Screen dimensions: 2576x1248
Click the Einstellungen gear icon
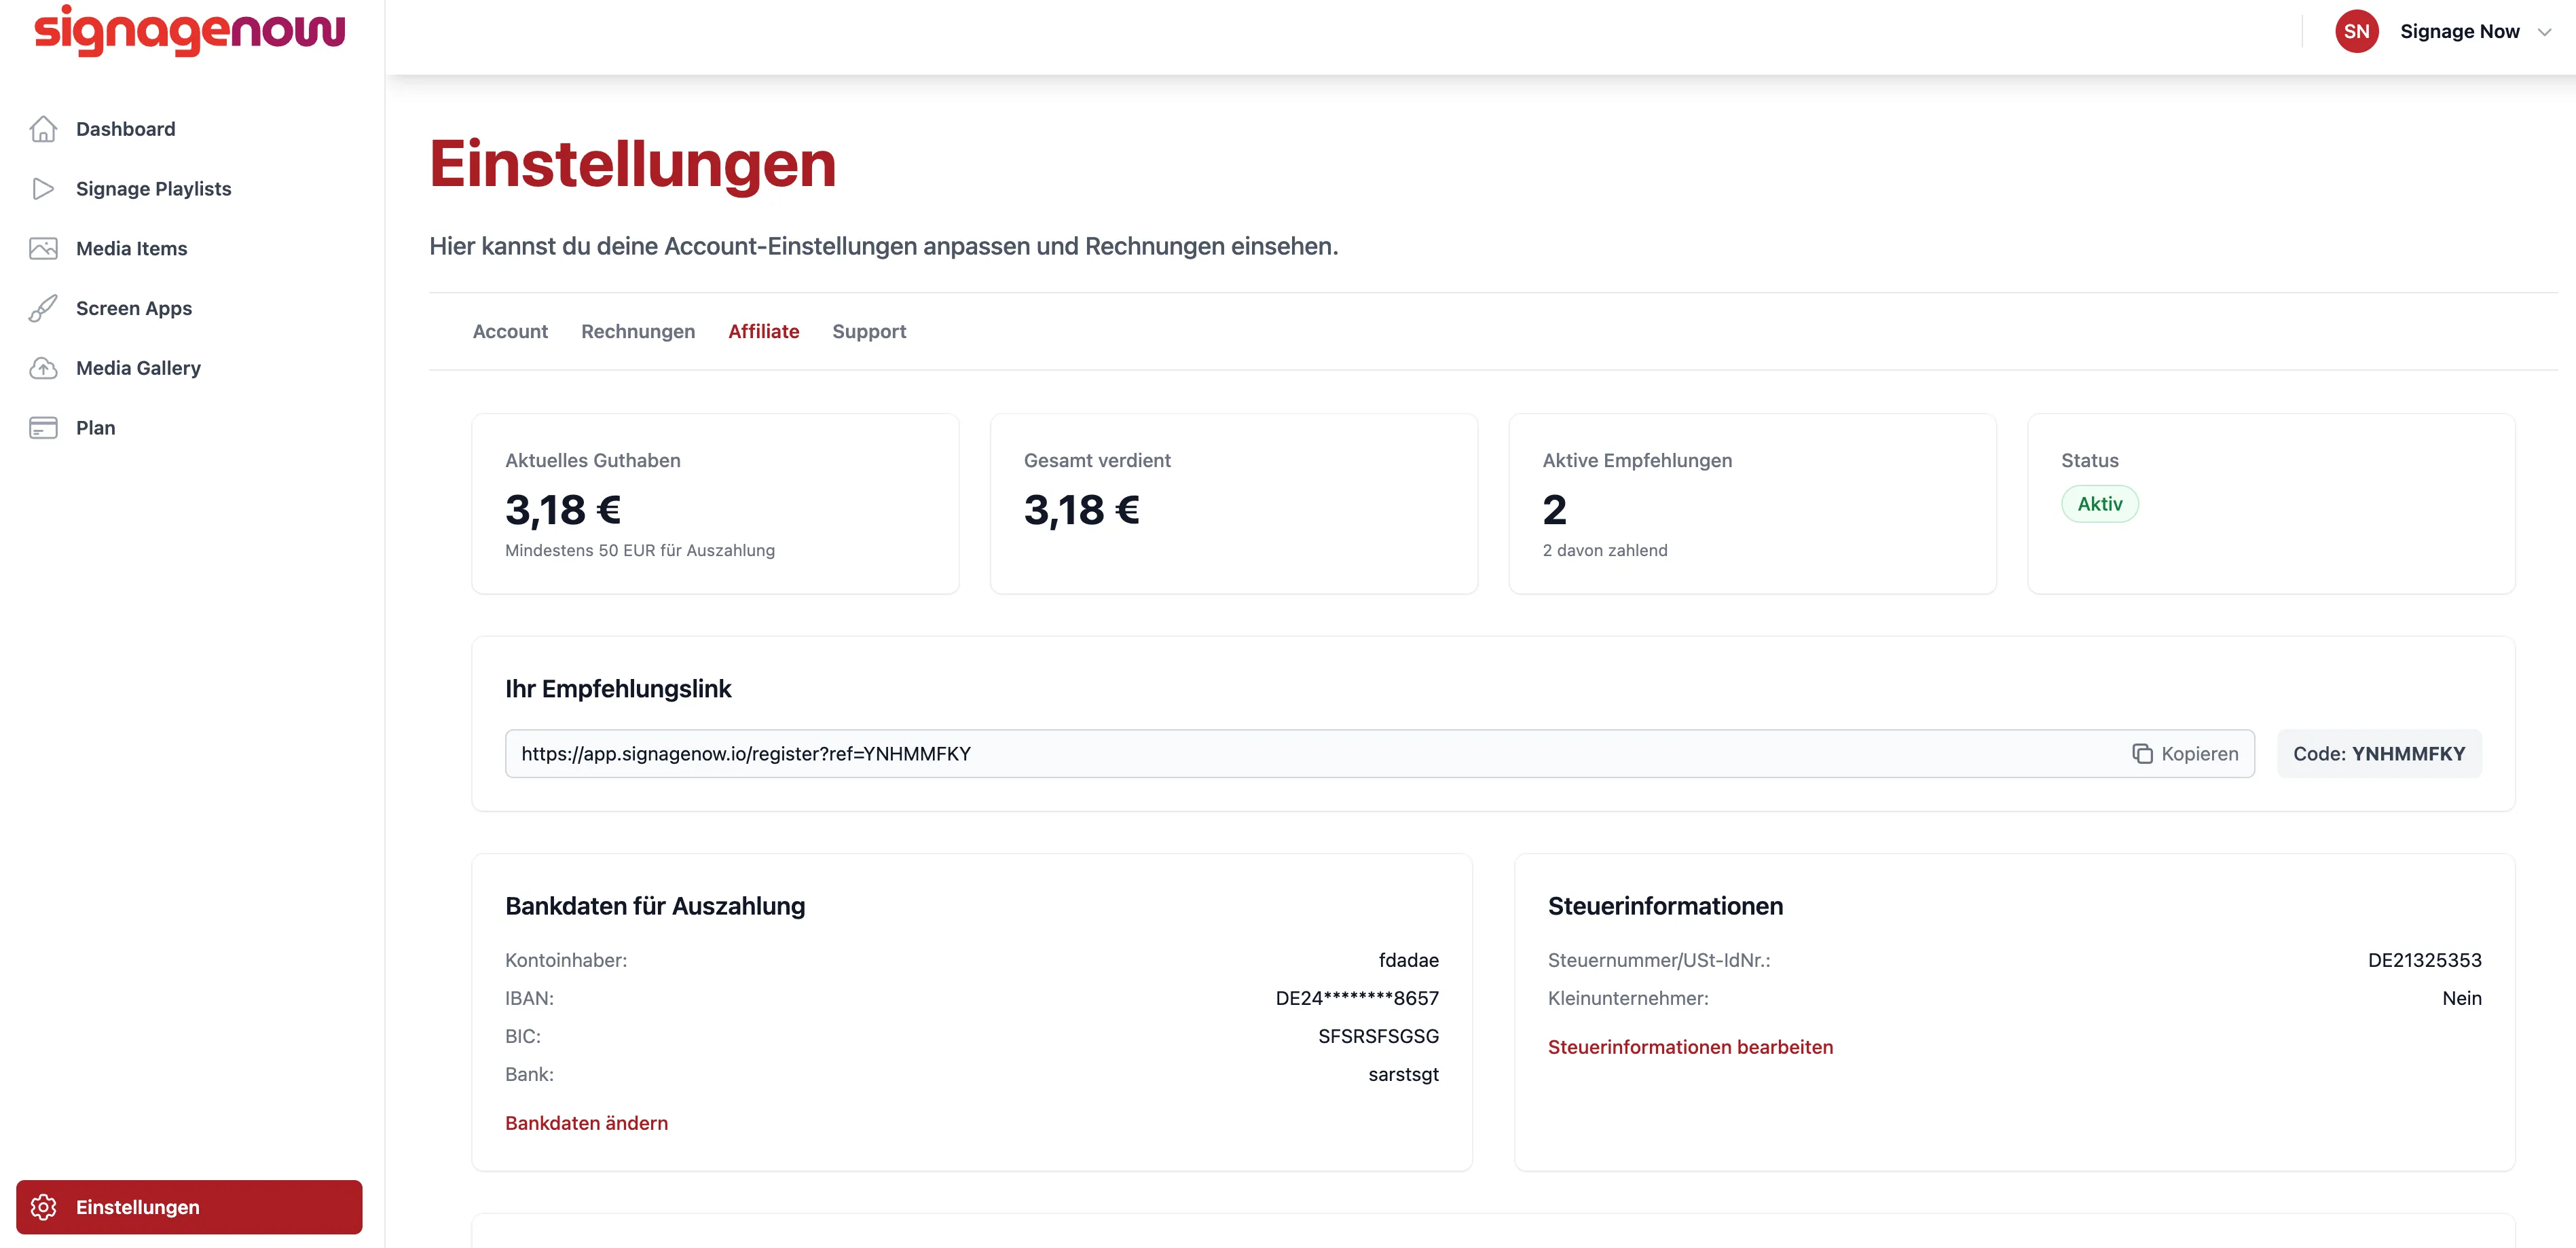(43, 1207)
